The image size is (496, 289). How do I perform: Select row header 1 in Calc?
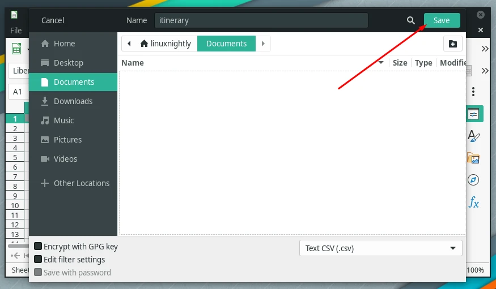point(15,119)
